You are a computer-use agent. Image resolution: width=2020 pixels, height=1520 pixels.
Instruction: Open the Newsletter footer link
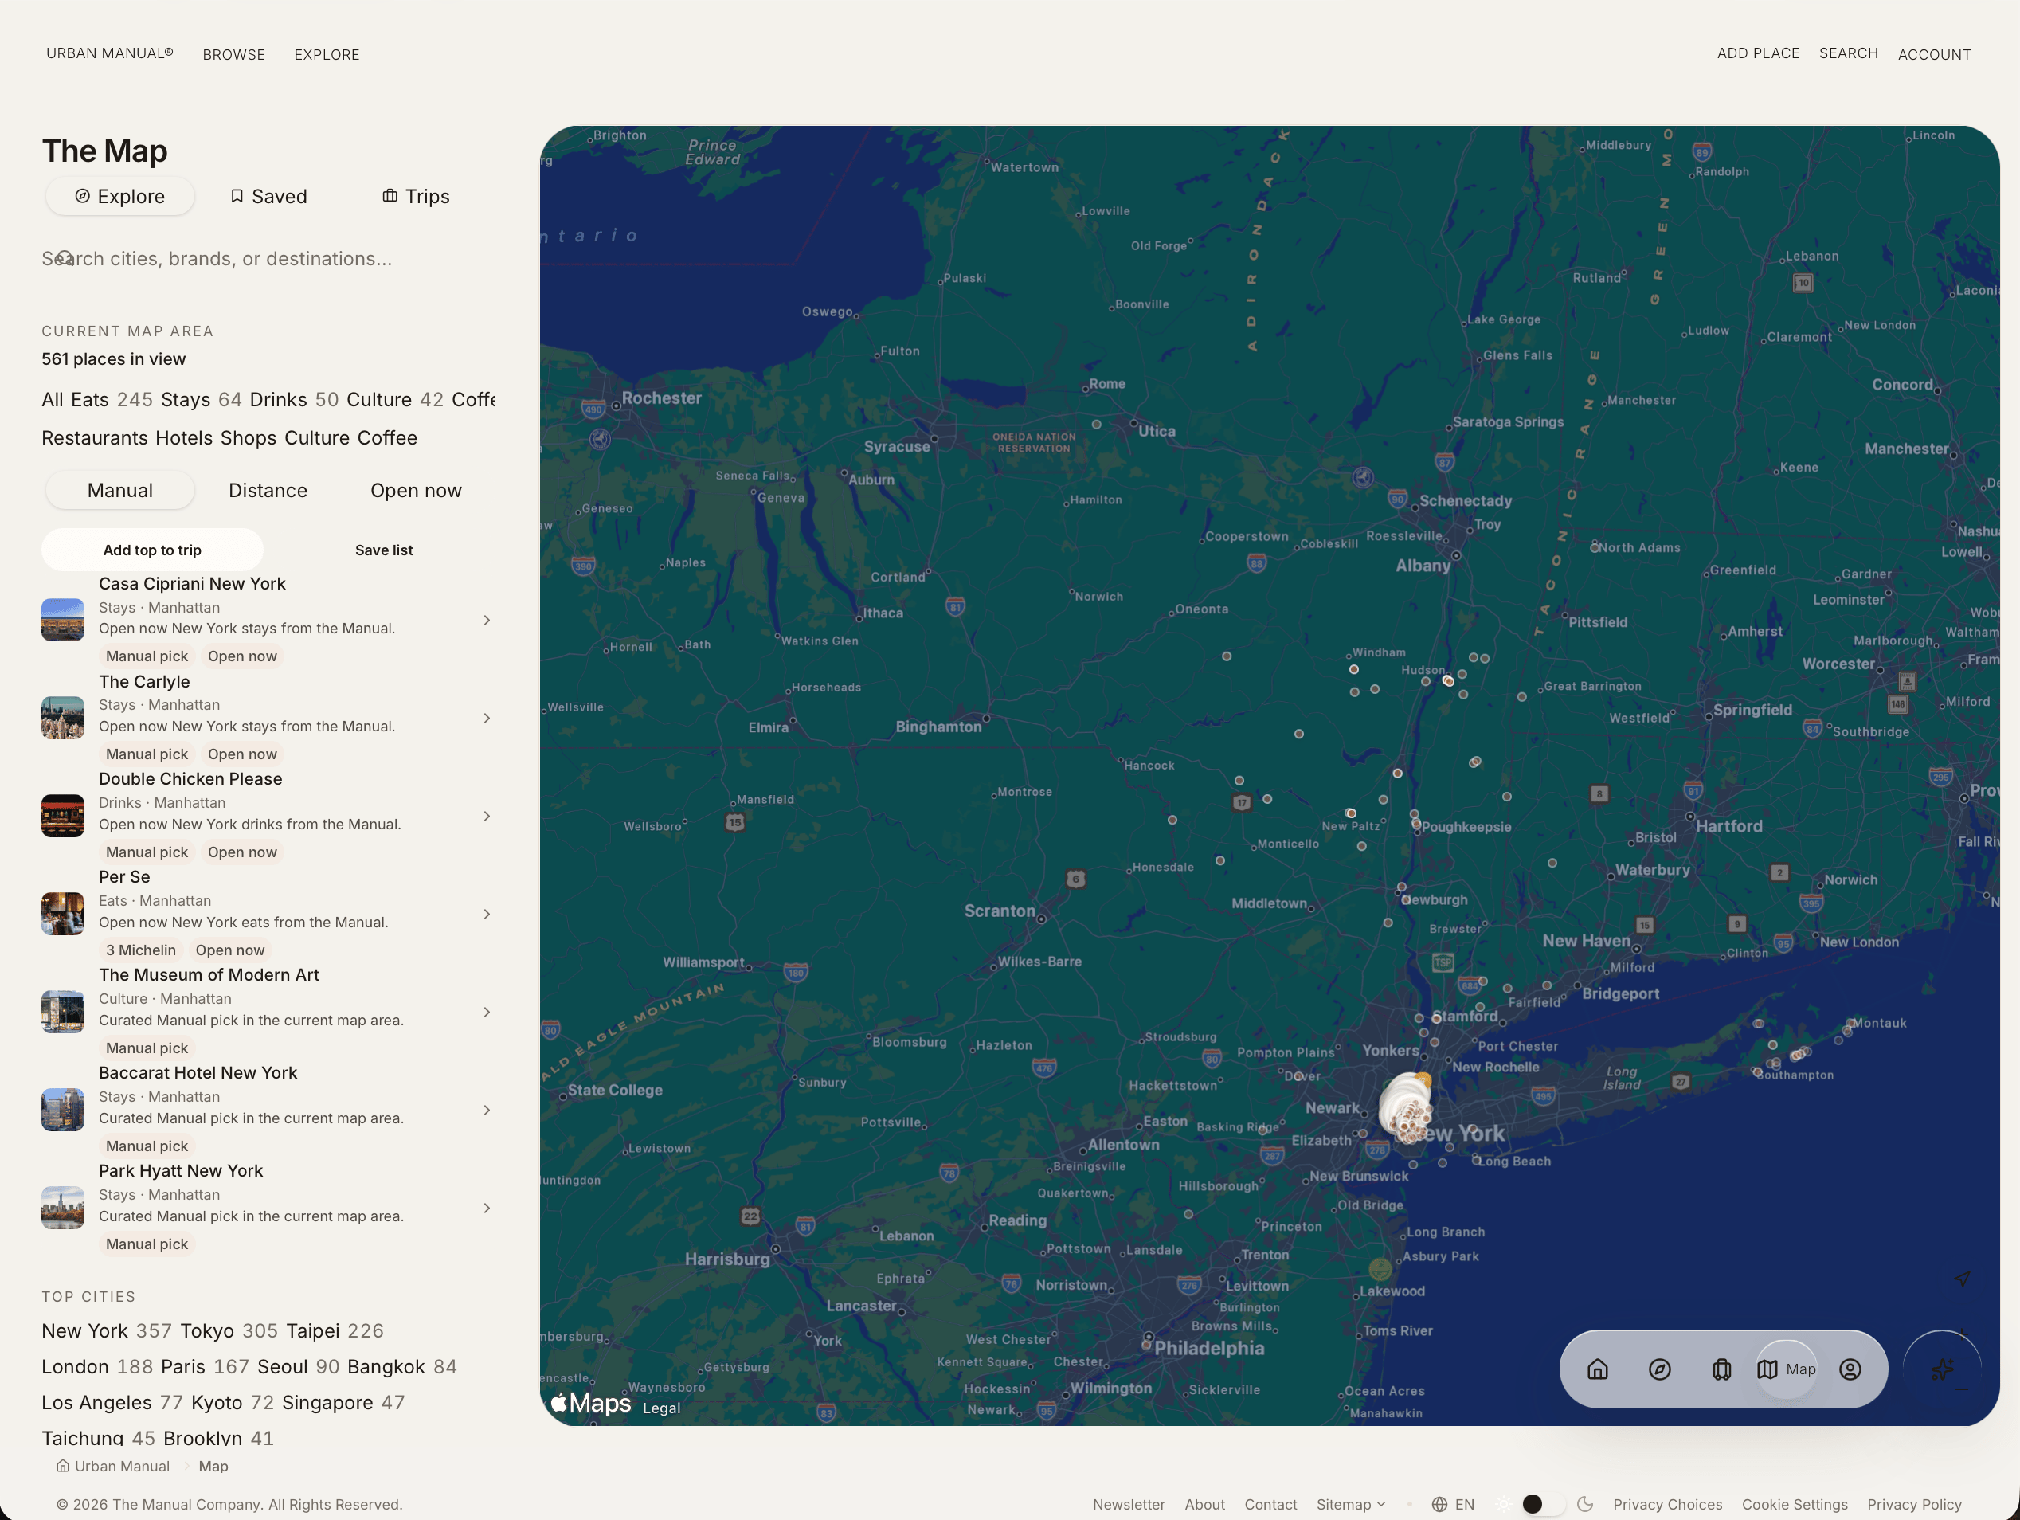1129,1505
